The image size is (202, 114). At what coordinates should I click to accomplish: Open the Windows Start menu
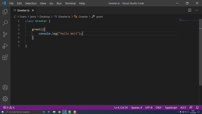click(x=3, y=112)
